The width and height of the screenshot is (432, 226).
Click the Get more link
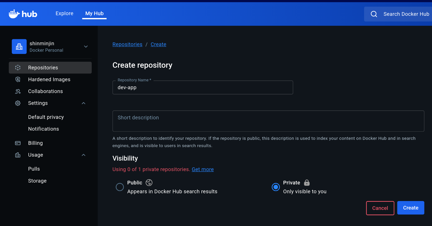[x=203, y=169]
